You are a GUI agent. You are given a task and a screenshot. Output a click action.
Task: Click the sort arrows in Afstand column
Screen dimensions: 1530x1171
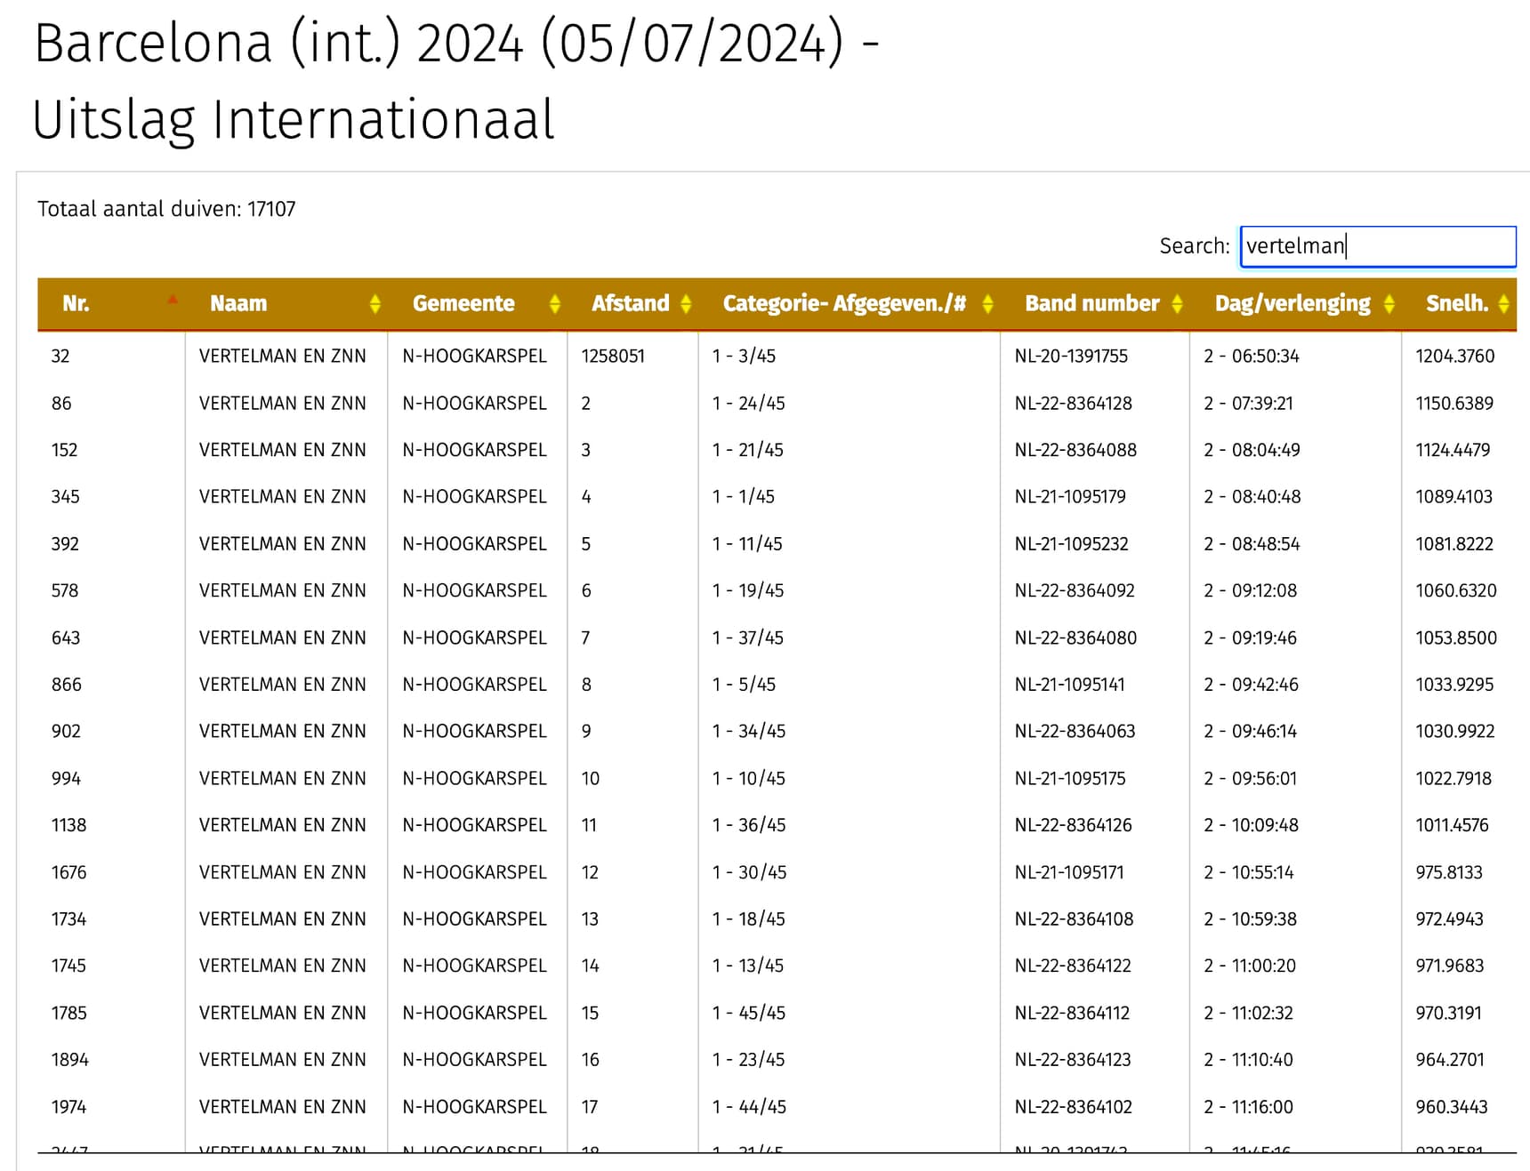(x=685, y=304)
